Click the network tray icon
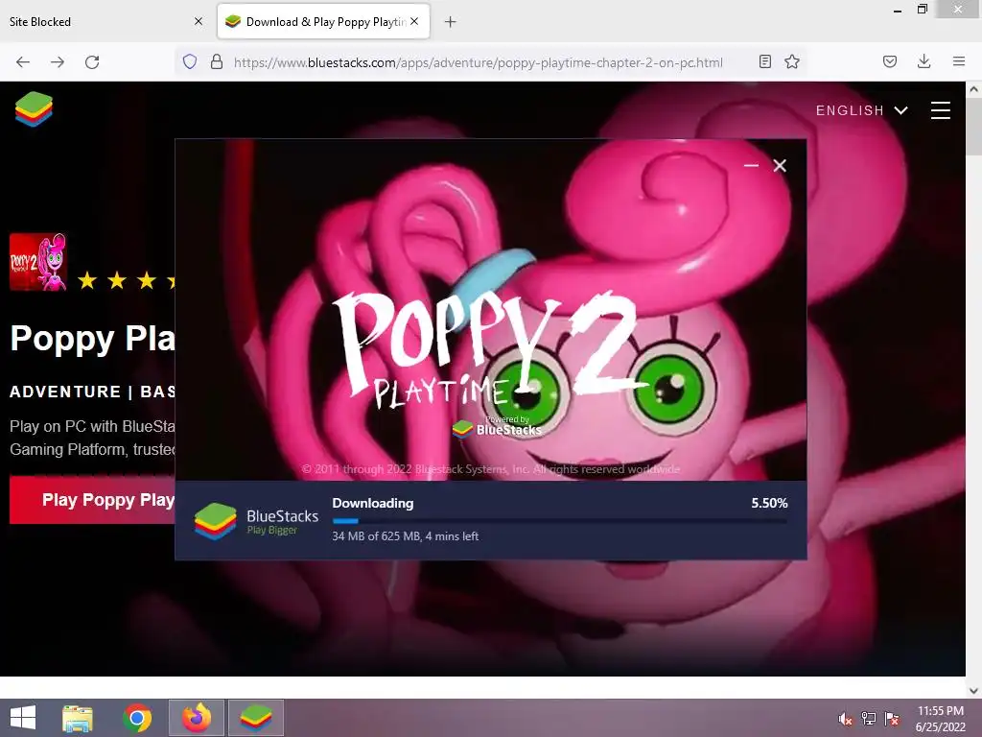 click(868, 719)
